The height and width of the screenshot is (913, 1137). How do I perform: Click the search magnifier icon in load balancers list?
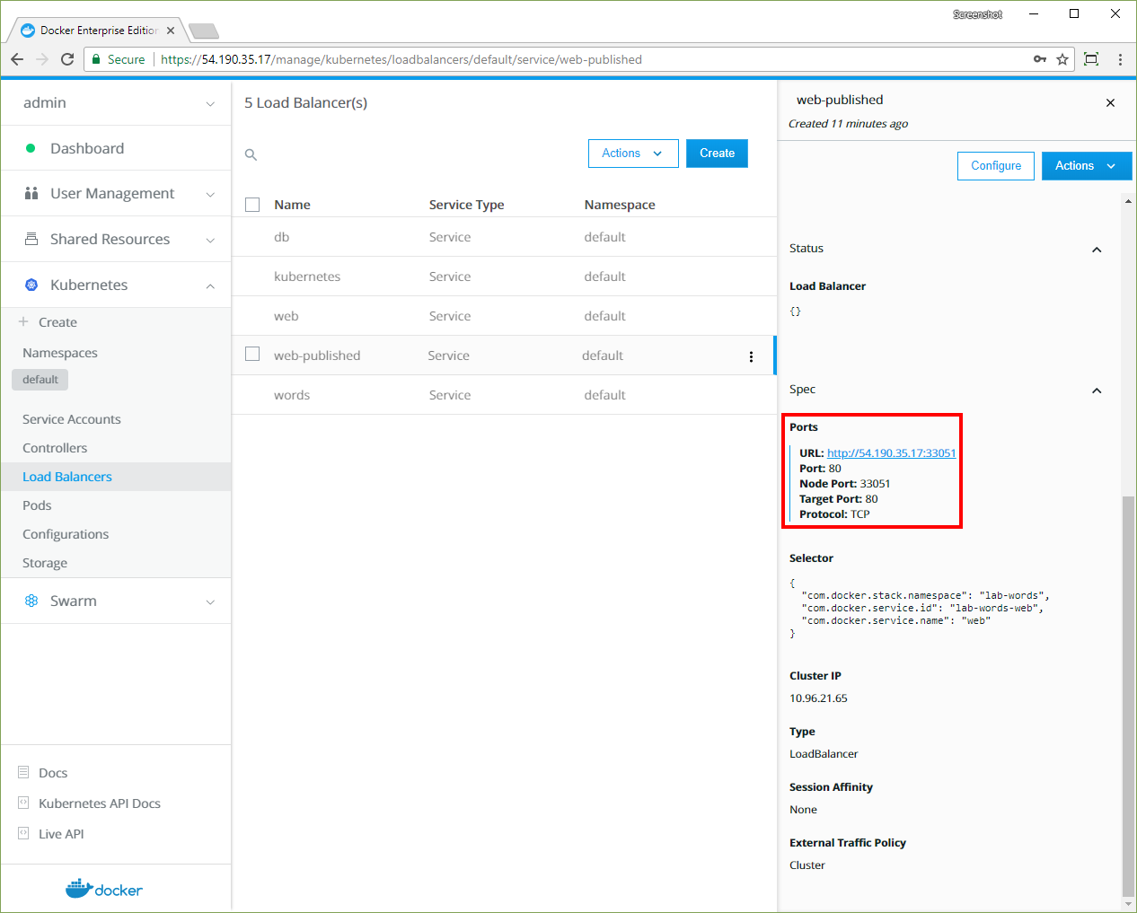coord(251,154)
